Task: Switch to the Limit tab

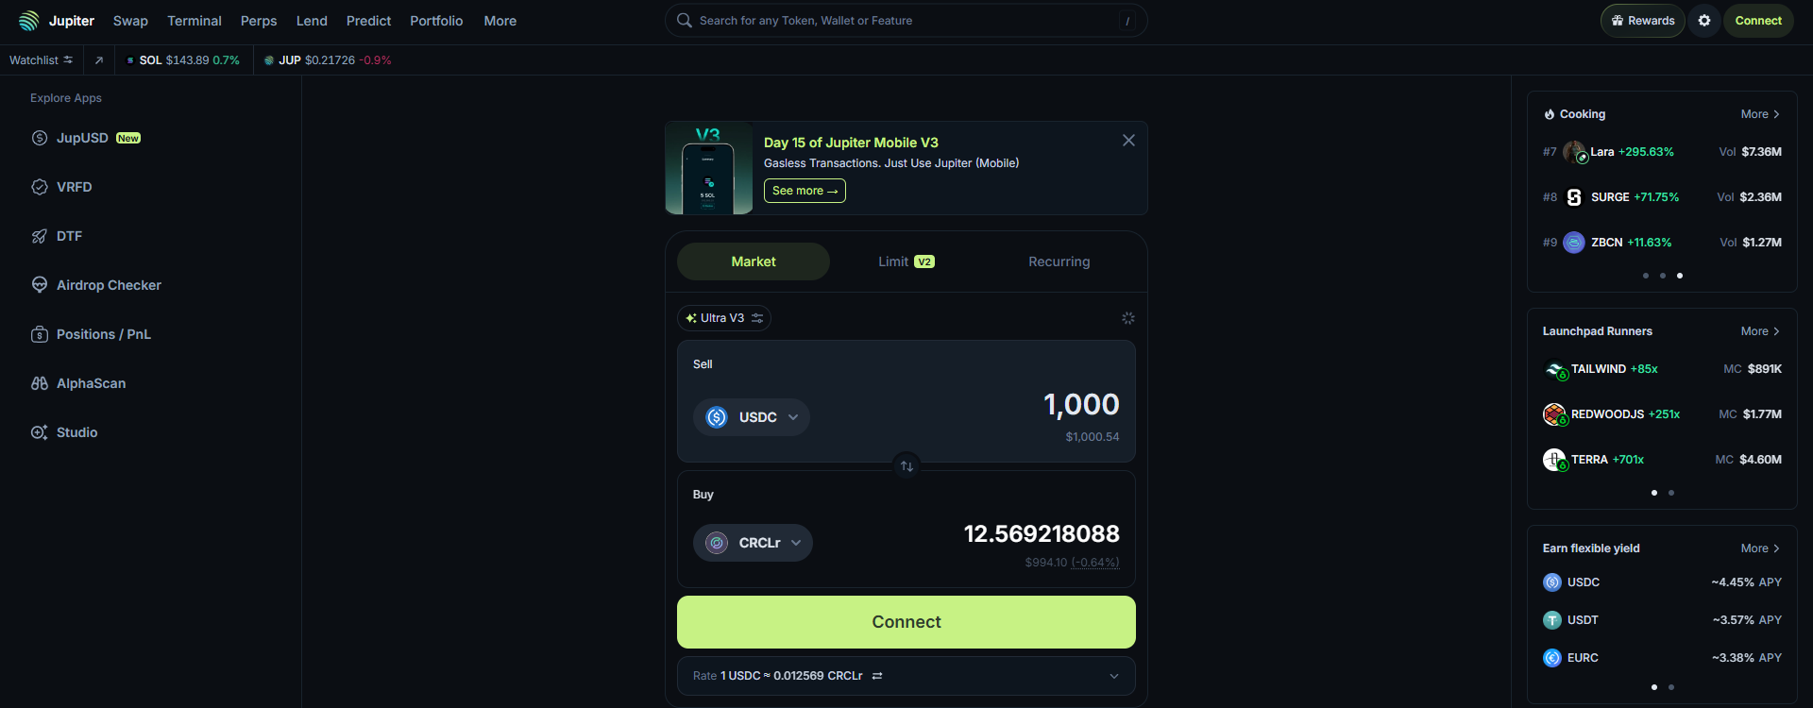Action: click(906, 261)
